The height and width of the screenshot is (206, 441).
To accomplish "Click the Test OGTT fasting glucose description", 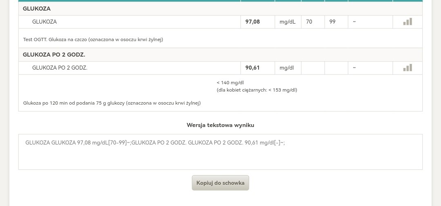I will (x=93, y=39).
